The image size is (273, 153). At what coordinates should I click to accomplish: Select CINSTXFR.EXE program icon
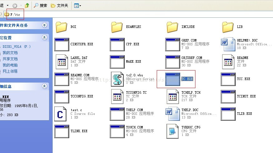(x=62, y=44)
